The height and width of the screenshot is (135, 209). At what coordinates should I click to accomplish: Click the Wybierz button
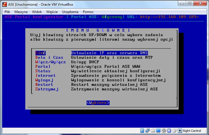pyautogui.click(x=98, y=103)
